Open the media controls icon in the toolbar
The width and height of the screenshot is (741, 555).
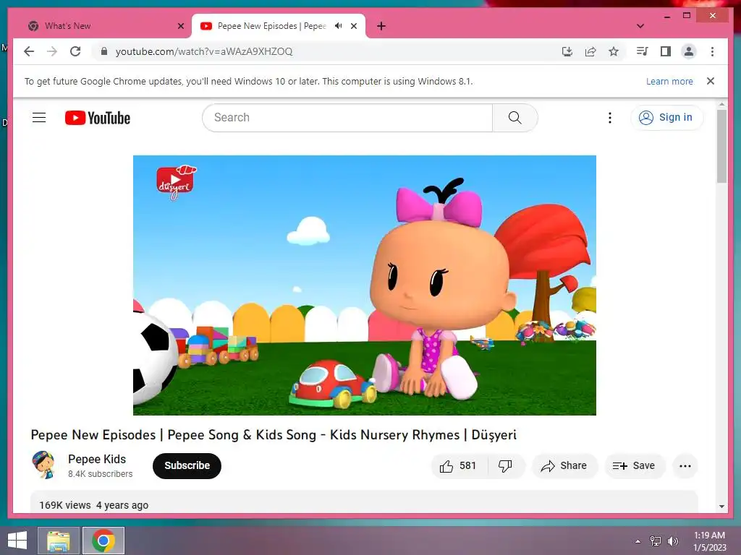coord(643,51)
